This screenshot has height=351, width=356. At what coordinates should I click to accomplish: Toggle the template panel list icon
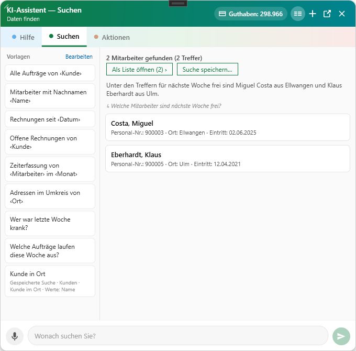pyautogui.click(x=298, y=14)
